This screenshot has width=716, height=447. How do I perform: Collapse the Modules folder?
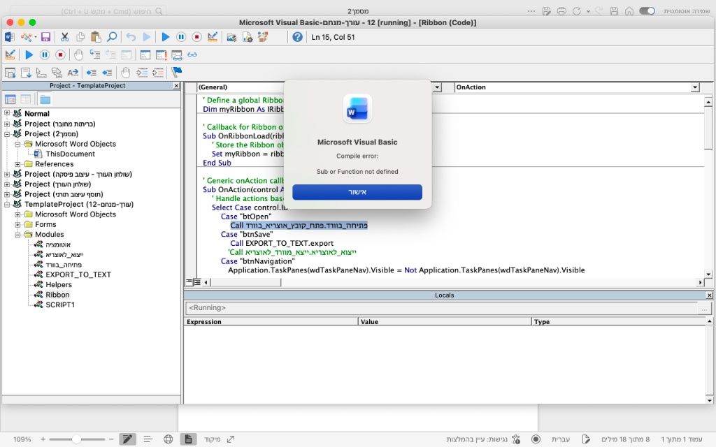(18, 235)
